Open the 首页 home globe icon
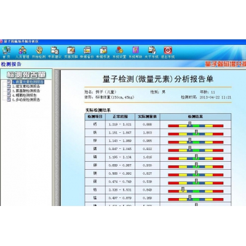 click(x=6, y=50)
